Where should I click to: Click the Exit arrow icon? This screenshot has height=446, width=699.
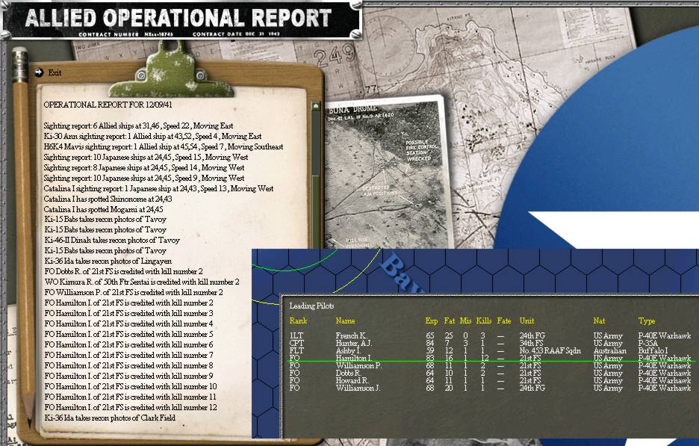click(39, 72)
